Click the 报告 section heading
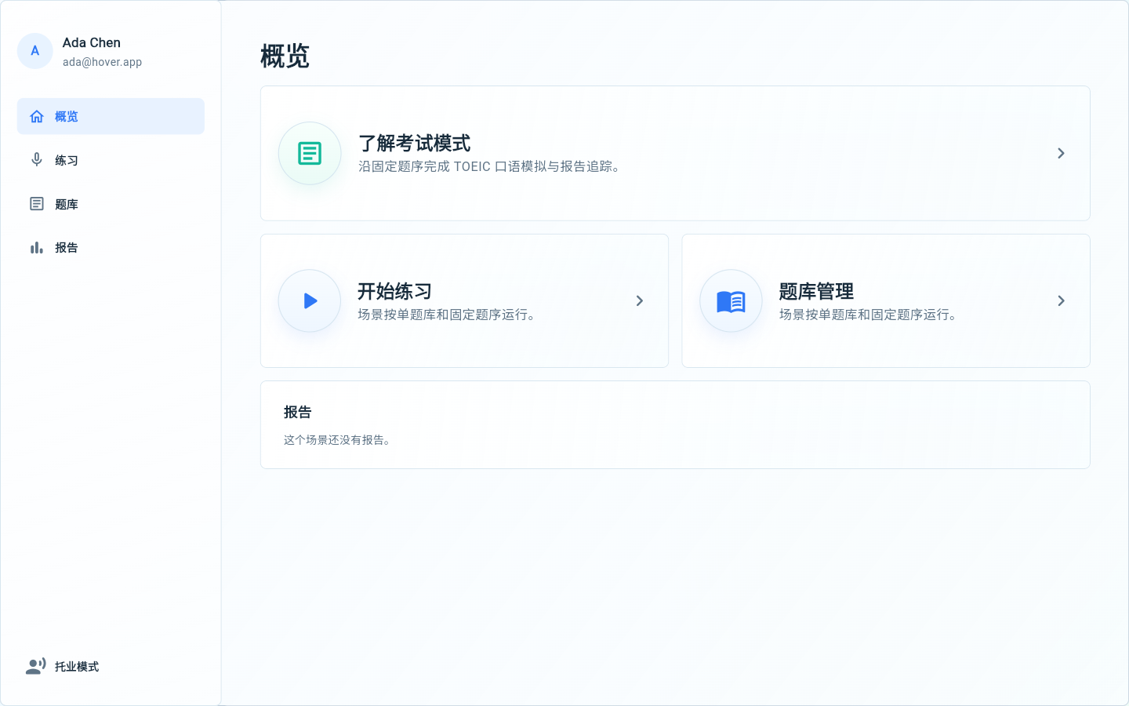Screen dimensions: 1129x706 point(298,413)
